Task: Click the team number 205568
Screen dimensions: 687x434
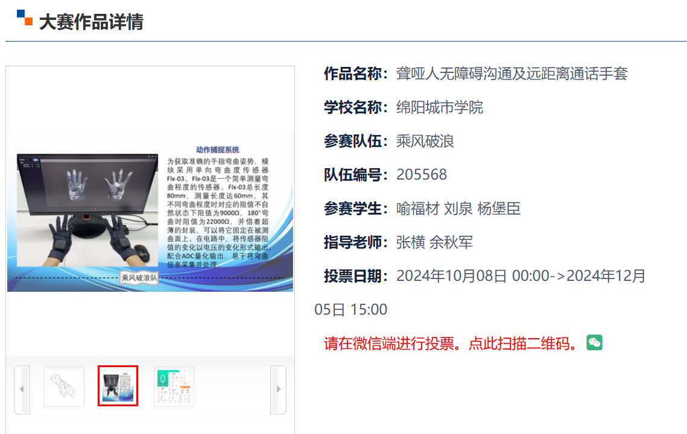Action: point(422,175)
